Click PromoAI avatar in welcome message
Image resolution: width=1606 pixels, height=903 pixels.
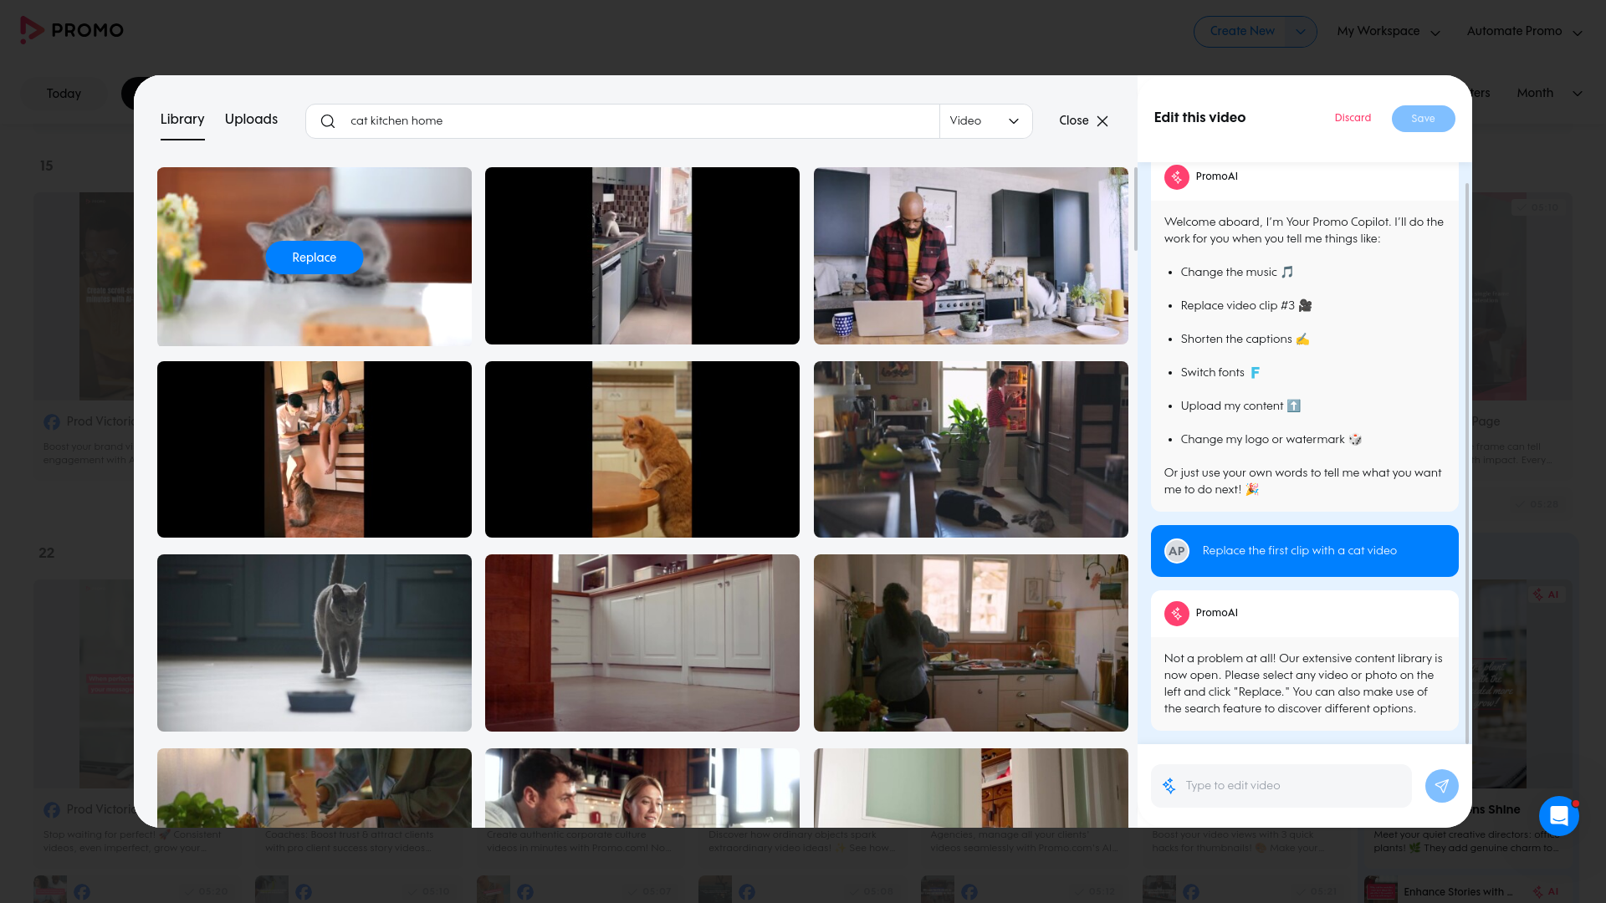[1177, 176]
